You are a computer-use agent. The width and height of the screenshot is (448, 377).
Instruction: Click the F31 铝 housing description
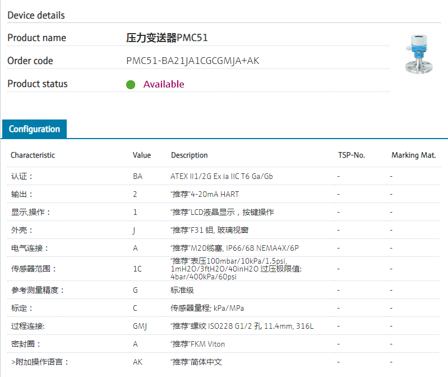(x=209, y=230)
